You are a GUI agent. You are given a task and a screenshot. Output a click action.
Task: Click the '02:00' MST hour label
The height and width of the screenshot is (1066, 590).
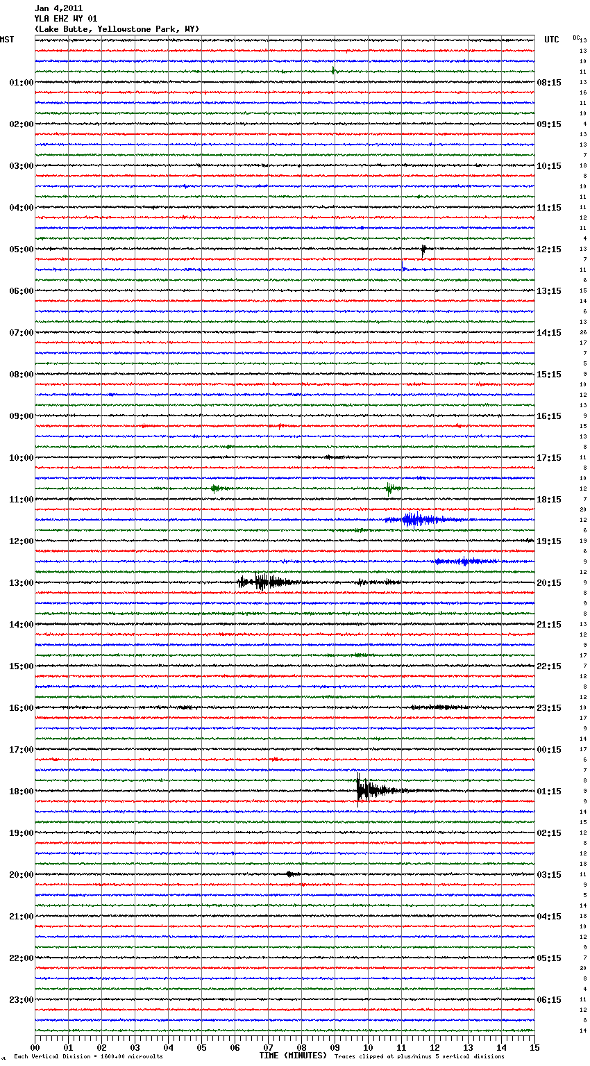pos(22,124)
